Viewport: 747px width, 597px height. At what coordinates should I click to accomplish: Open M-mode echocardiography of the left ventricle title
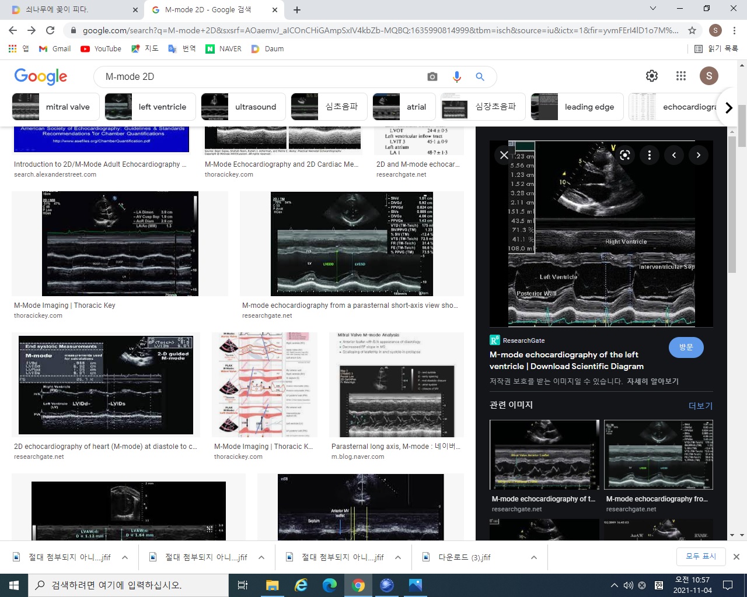click(566, 360)
